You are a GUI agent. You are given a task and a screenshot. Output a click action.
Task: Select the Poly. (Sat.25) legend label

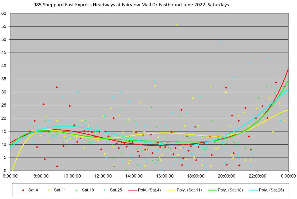click(271, 190)
